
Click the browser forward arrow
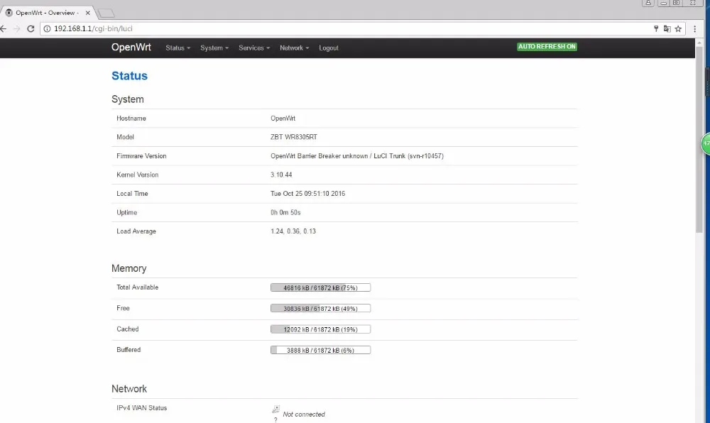pos(17,28)
